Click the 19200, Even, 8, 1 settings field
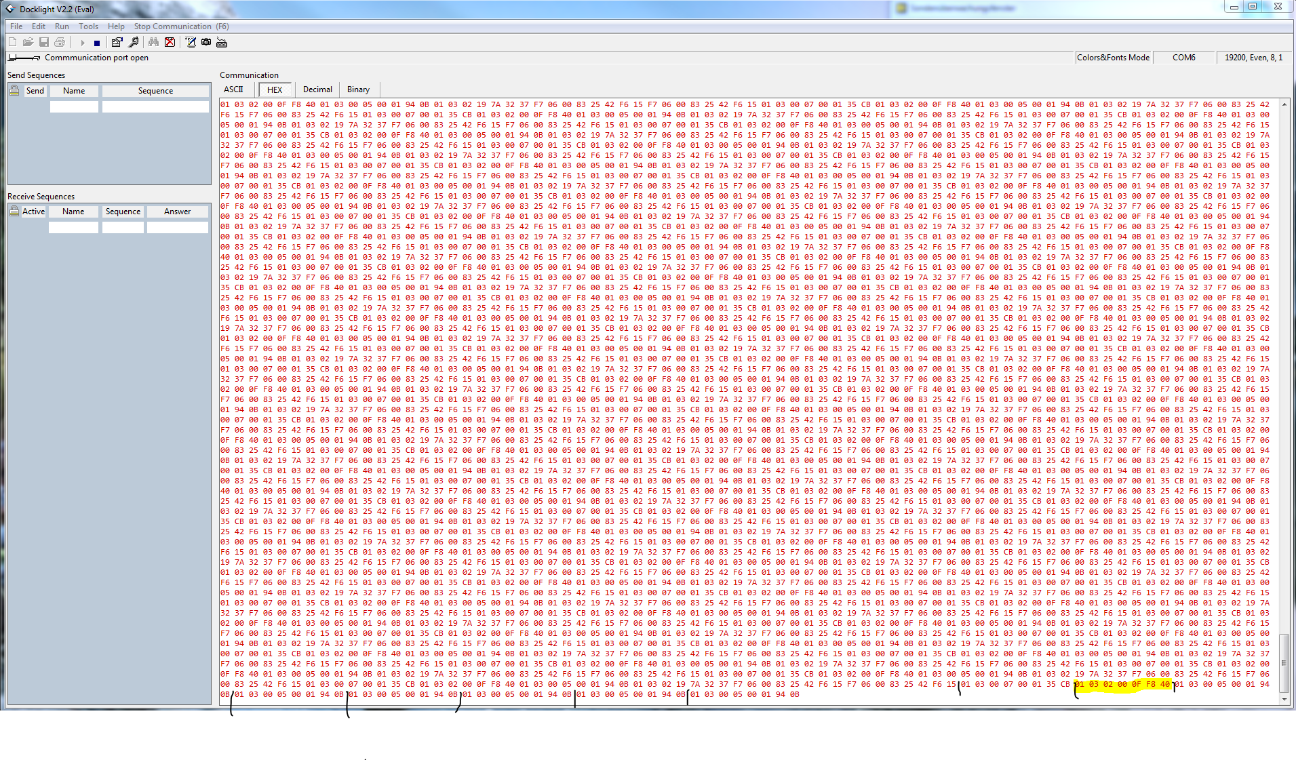Viewport: 1296px width, 760px height. click(x=1253, y=58)
